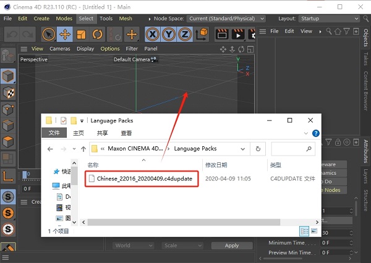Open the Create menu
Viewport: 371px width, 263px height.
(x=41, y=19)
